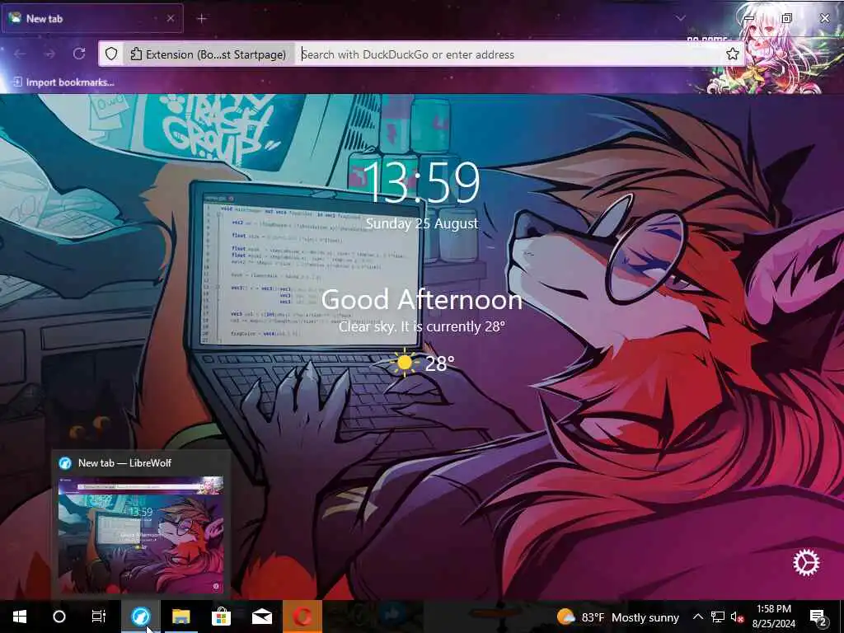
Task: Open the notification action center icon
Action: click(818, 617)
